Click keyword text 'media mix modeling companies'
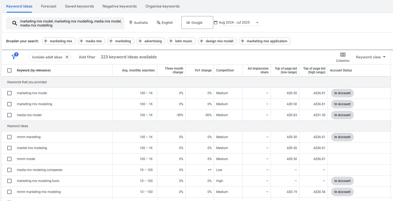 point(40,170)
